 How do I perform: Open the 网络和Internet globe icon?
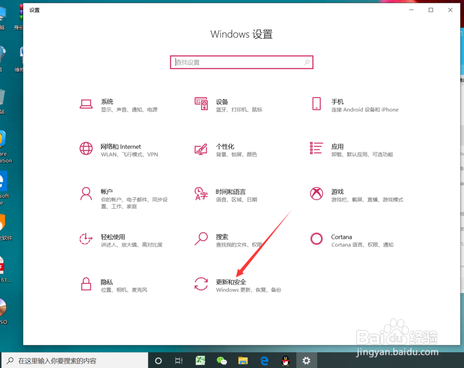pyautogui.click(x=86, y=149)
